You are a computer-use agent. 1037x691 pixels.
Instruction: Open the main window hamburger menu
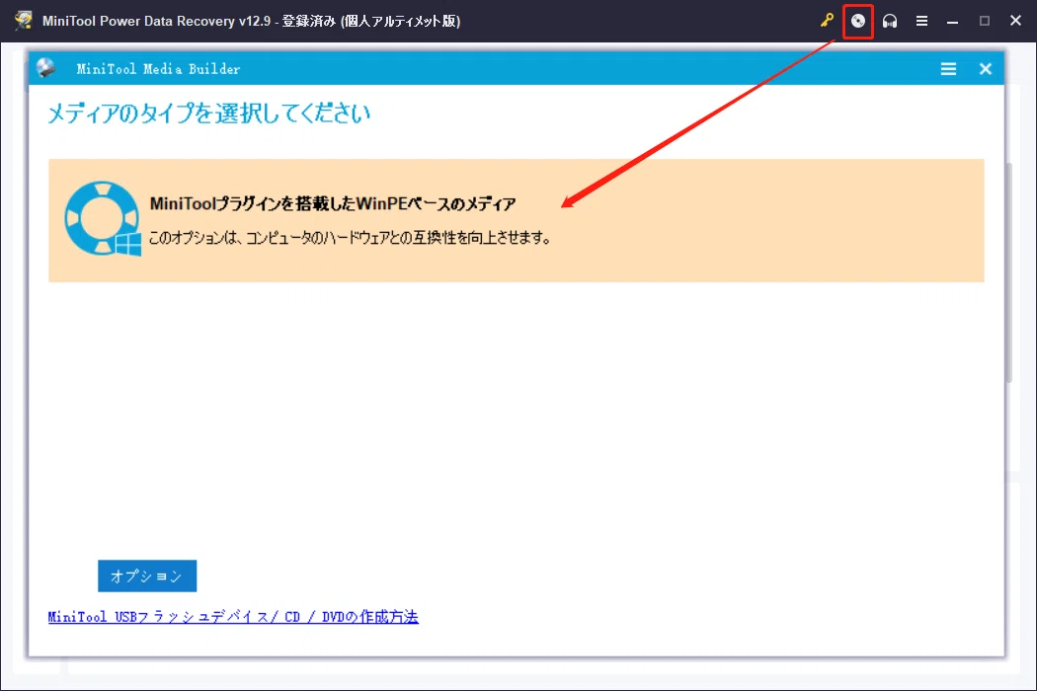click(x=921, y=21)
